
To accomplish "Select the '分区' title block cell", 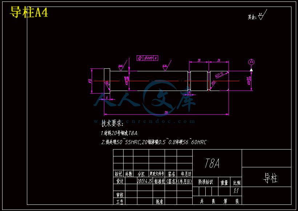I will tap(141, 174).
